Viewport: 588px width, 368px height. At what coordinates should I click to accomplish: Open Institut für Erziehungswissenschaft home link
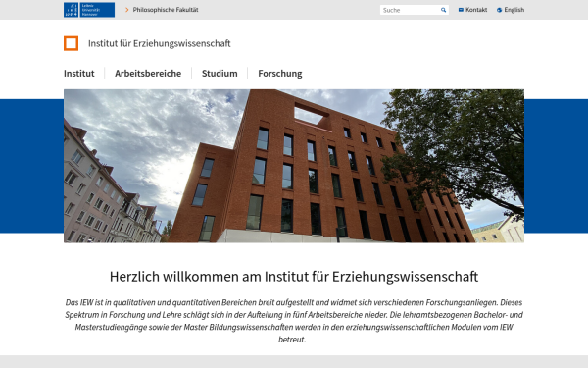pyautogui.click(x=160, y=43)
